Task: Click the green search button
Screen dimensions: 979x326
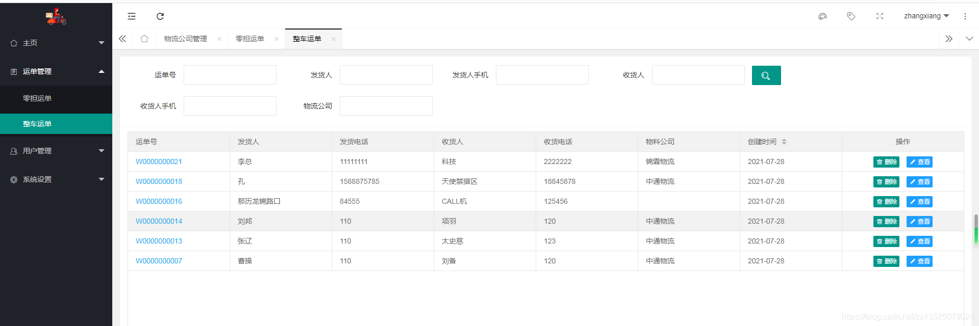Action: click(766, 75)
